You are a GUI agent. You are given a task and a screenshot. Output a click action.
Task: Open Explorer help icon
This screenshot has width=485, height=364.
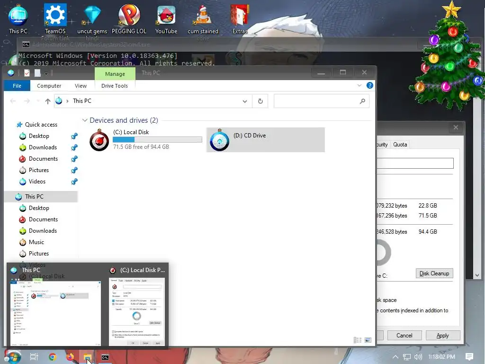pyautogui.click(x=369, y=85)
